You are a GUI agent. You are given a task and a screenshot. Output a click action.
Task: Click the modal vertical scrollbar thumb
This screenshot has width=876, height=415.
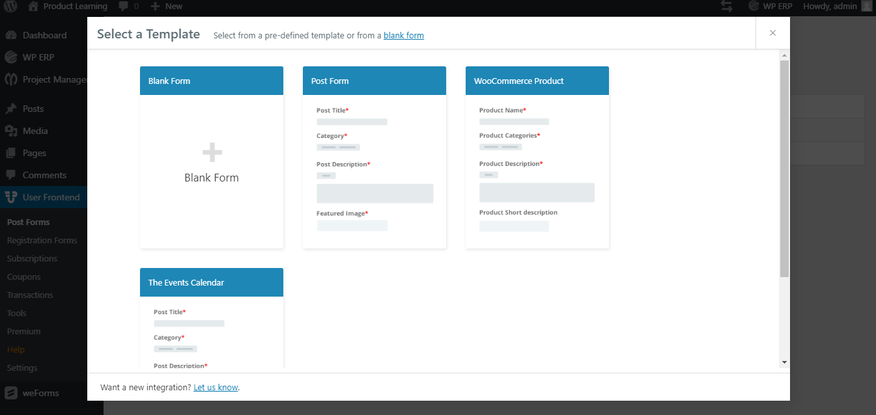(x=784, y=169)
